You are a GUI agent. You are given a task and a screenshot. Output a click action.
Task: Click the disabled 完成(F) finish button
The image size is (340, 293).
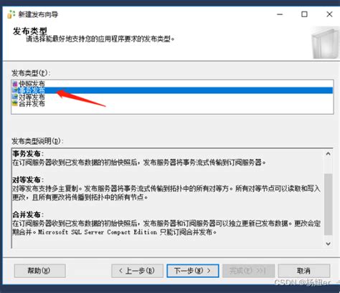tap(248, 271)
